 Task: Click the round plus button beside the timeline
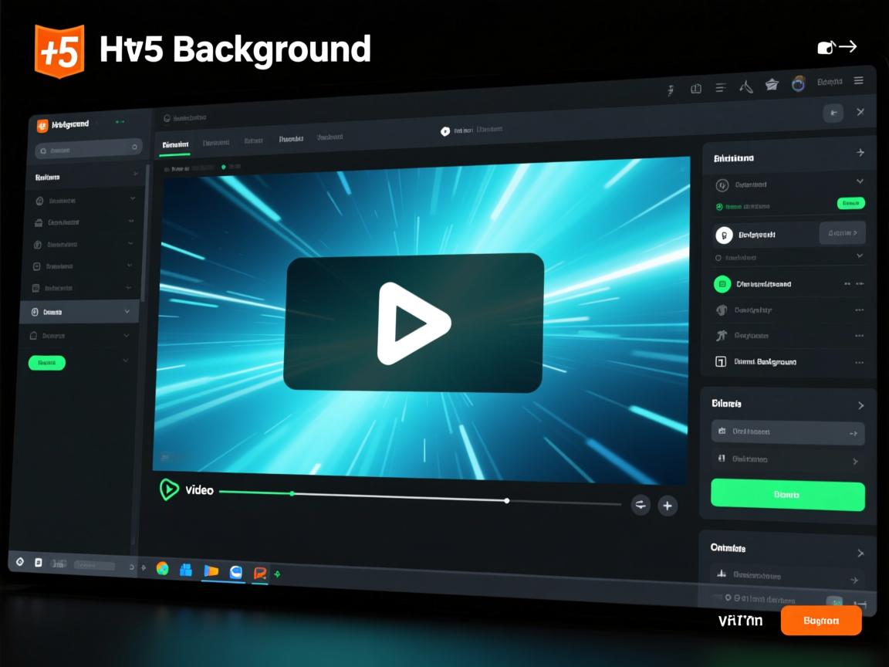(667, 506)
